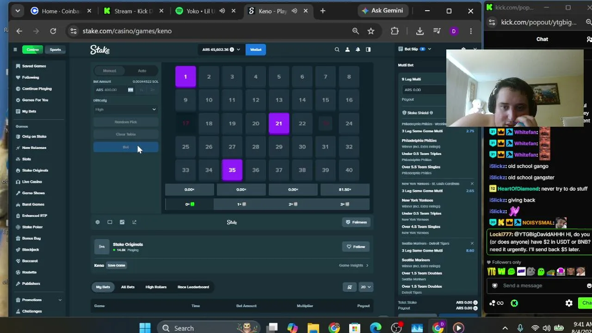Select Keno number 28
This screenshot has height=333, width=592.
tap(256, 147)
